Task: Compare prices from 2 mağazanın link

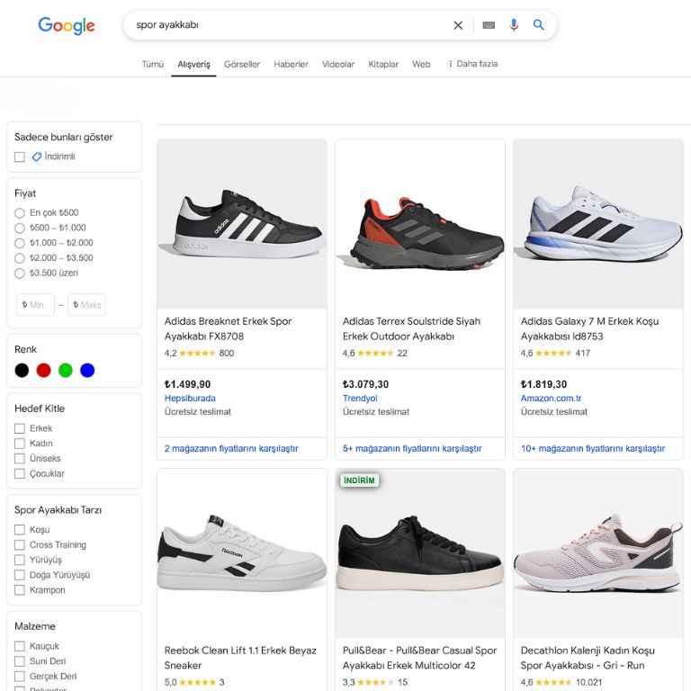Action: pos(231,448)
